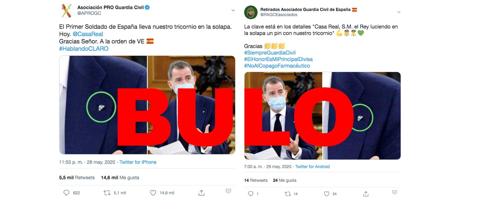The width and height of the screenshot is (480, 202).
Task: Open the APROGC profile avatar
Action: pyautogui.click(x=66, y=10)
